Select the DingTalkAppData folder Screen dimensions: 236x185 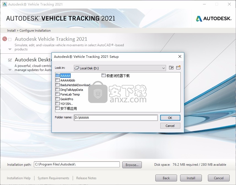click(69, 90)
